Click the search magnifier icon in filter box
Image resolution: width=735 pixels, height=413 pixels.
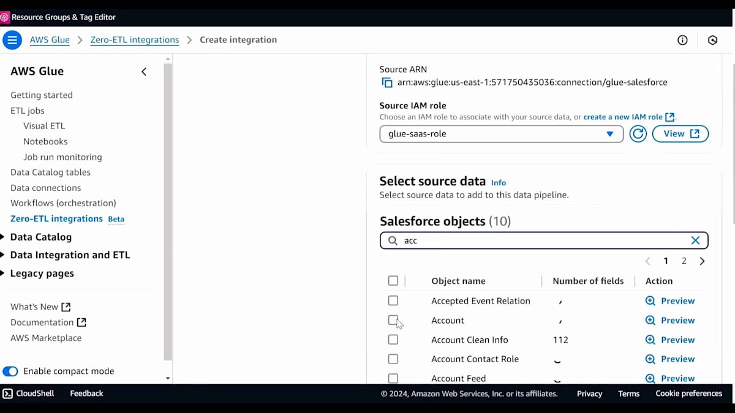(393, 240)
